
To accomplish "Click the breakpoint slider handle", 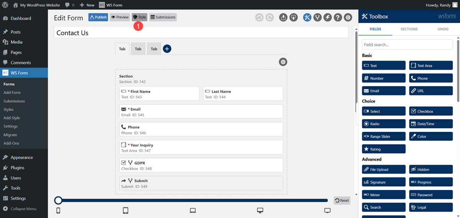I will pyautogui.click(x=58, y=200).
